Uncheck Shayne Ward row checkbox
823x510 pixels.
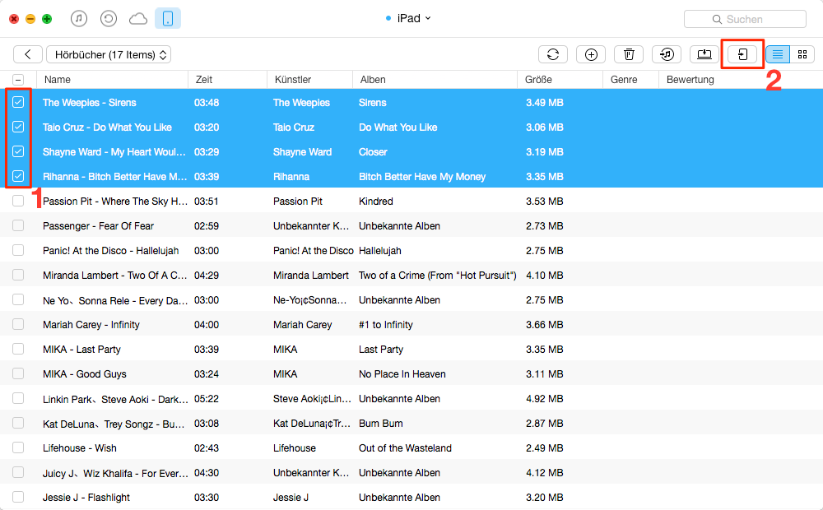[x=18, y=151]
